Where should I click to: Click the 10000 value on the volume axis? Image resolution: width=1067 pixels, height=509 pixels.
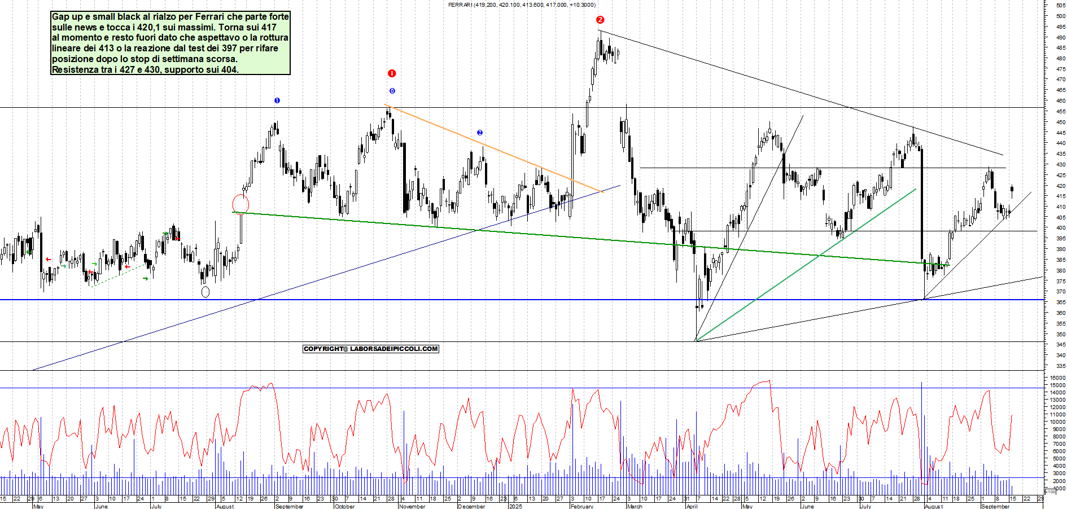point(1058,422)
